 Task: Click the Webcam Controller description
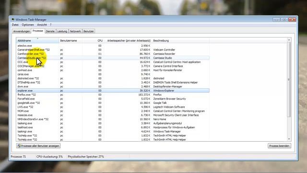tap(164, 50)
